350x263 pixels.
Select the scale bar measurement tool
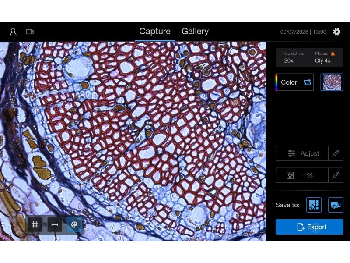(55, 224)
